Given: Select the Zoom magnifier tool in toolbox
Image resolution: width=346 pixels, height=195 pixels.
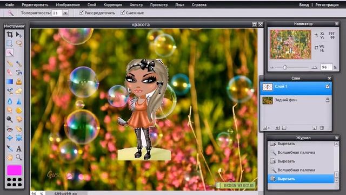Looking at the screenshot, I should (19, 158).
